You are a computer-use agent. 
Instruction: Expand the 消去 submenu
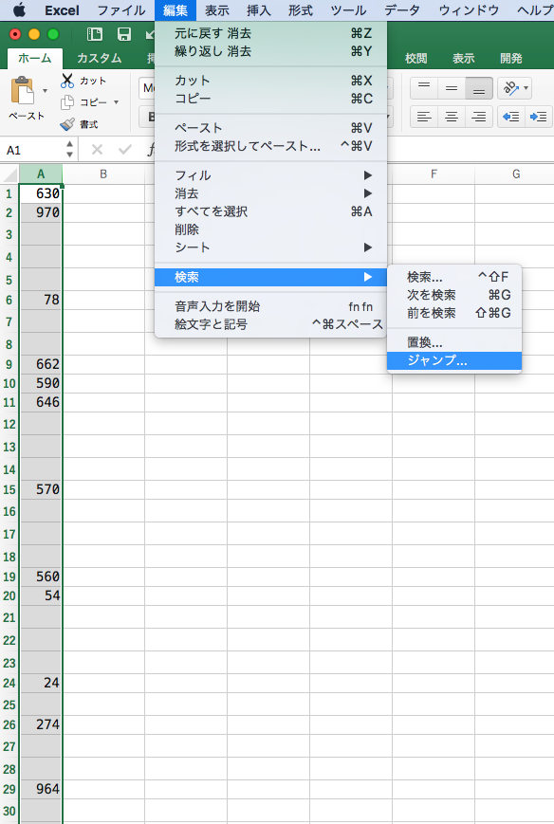(x=270, y=193)
